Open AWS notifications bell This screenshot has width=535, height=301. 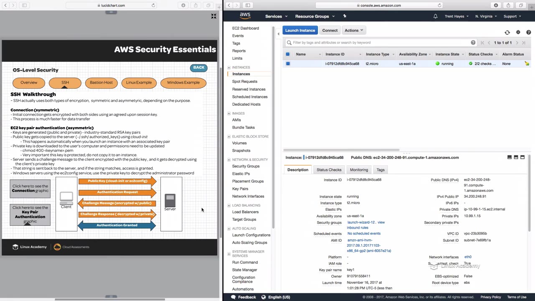pos(435,16)
